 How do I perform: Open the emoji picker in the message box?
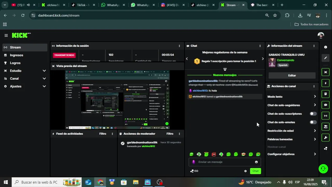pos(256,162)
